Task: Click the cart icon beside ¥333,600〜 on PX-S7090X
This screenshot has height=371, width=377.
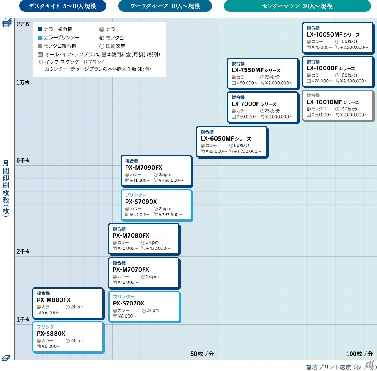Action: pyautogui.click(x=156, y=215)
